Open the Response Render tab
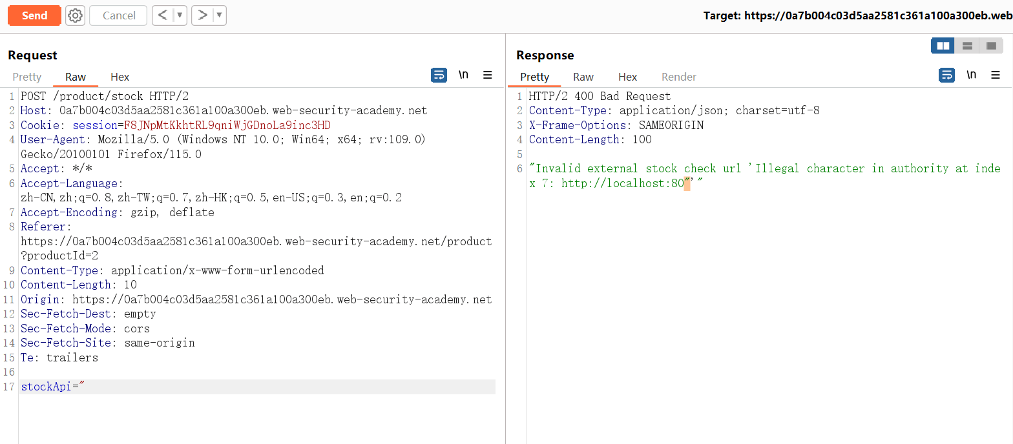1013x444 pixels. [x=678, y=77]
